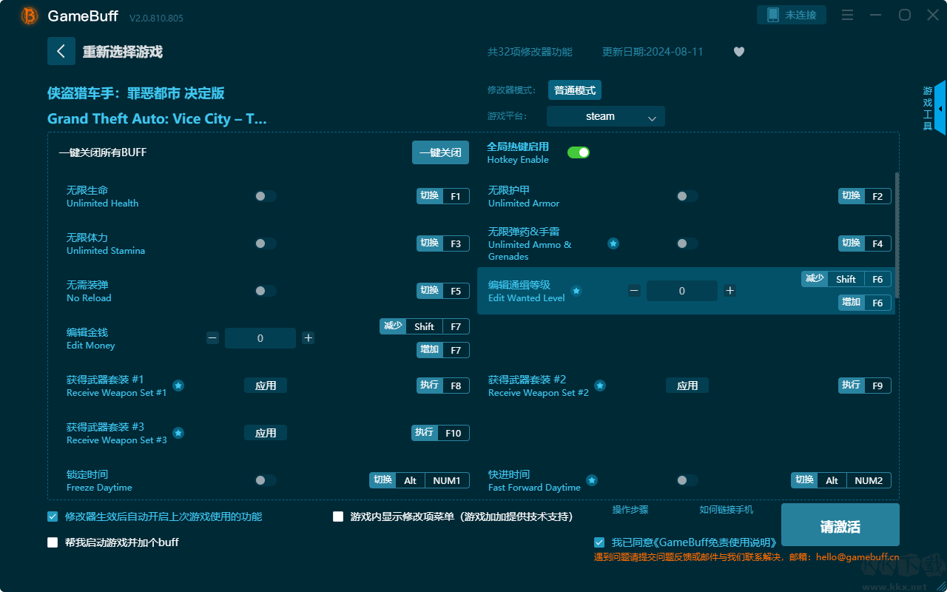947x592 pixels.
Task: Toggle the 全局热键启用 Hotkey Enable switch
Action: click(579, 152)
